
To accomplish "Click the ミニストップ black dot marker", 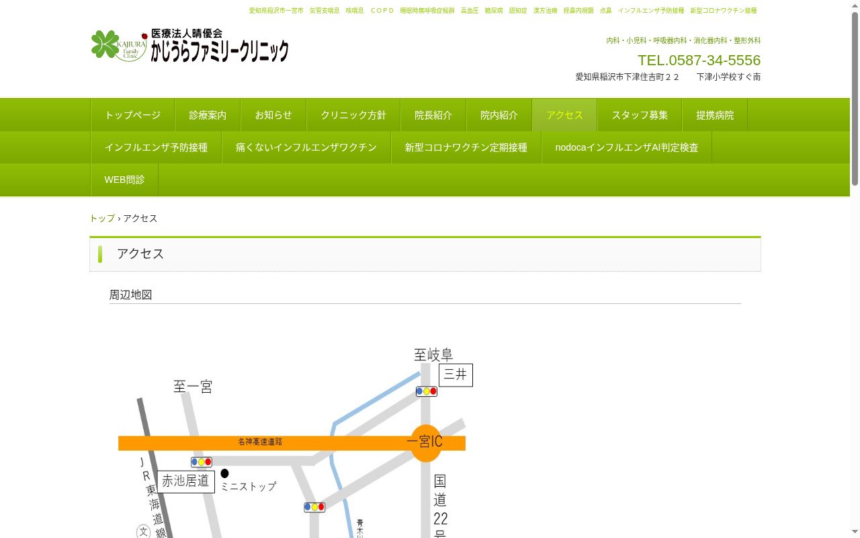I will click(x=224, y=473).
